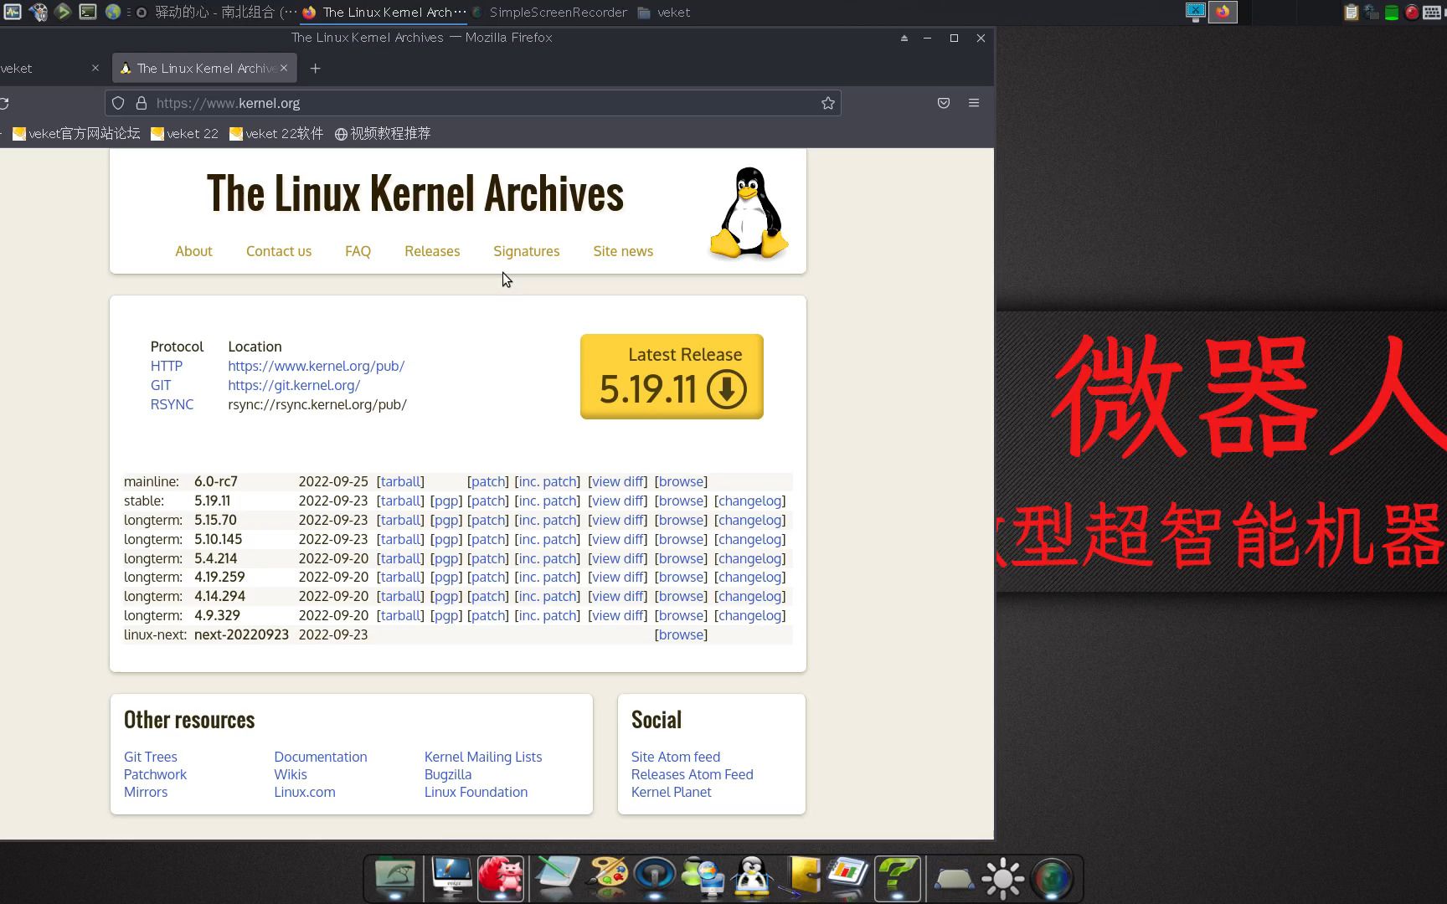1447x904 pixels.
Task: Open the terminal launcher in top panel
Action: pyautogui.click(x=87, y=12)
